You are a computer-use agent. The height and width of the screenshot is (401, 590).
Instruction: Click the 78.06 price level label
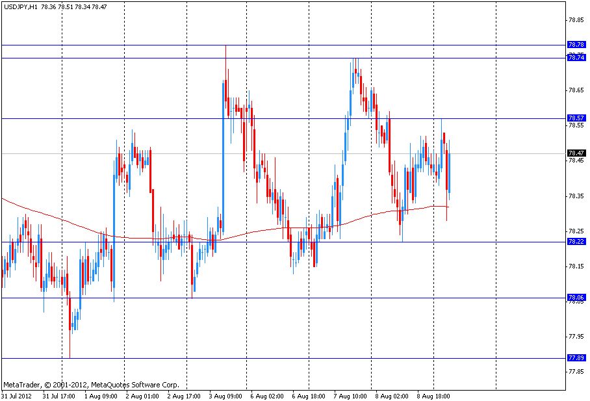coord(576,298)
